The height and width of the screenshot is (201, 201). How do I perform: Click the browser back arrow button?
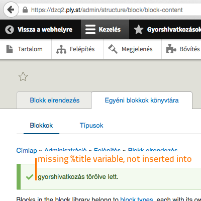(11, 10)
